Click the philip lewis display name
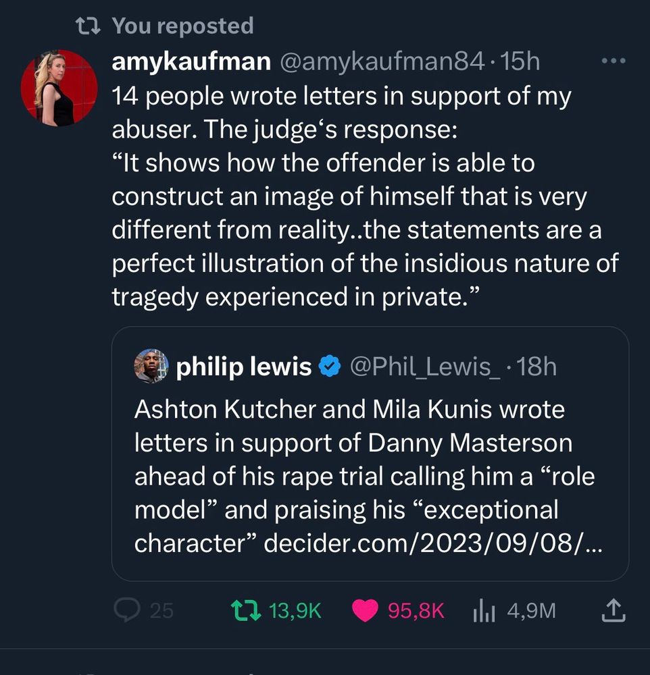This screenshot has width=650, height=675. [x=243, y=367]
